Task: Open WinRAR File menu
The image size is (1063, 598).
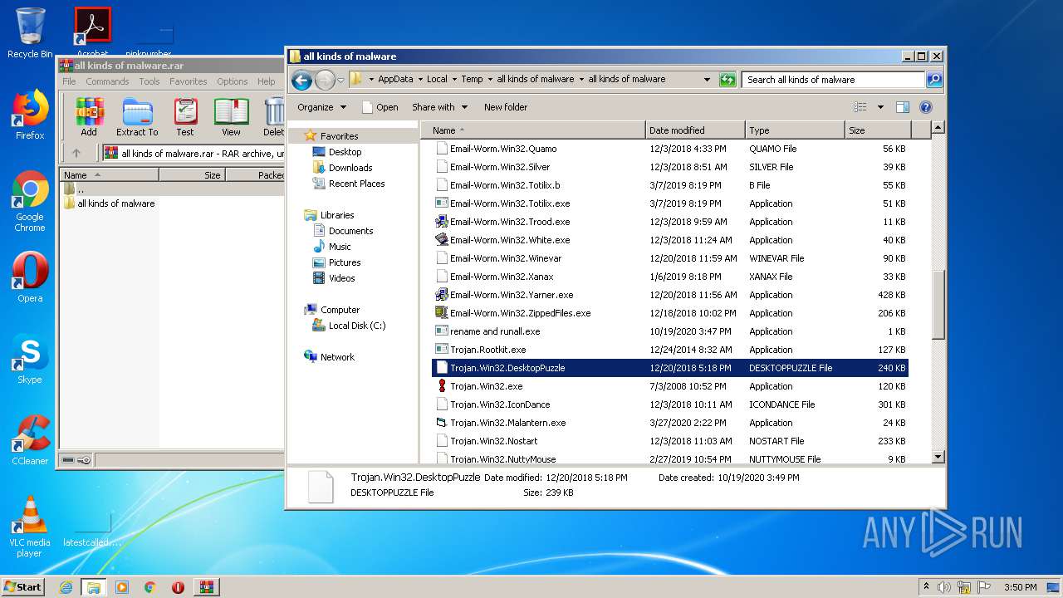Action: point(69,81)
